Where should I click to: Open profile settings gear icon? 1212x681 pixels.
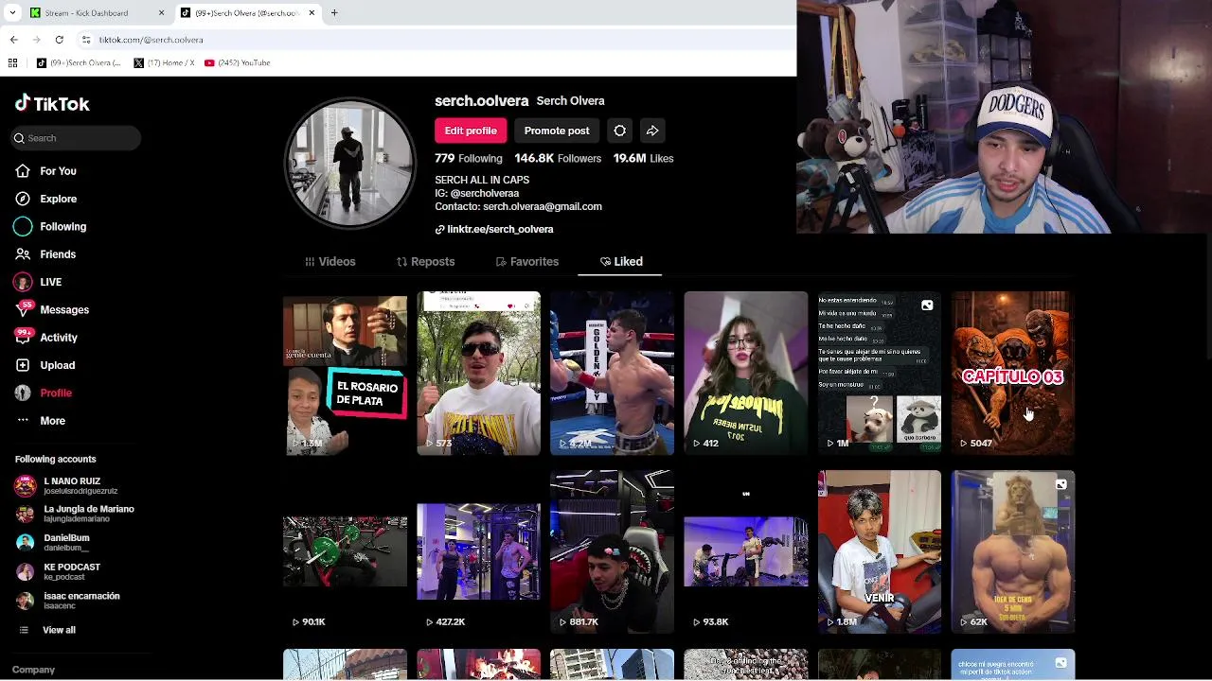619,131
